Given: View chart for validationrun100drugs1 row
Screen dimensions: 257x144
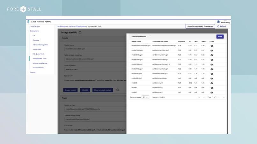Looking at the screenshot, I should point(212,51).
